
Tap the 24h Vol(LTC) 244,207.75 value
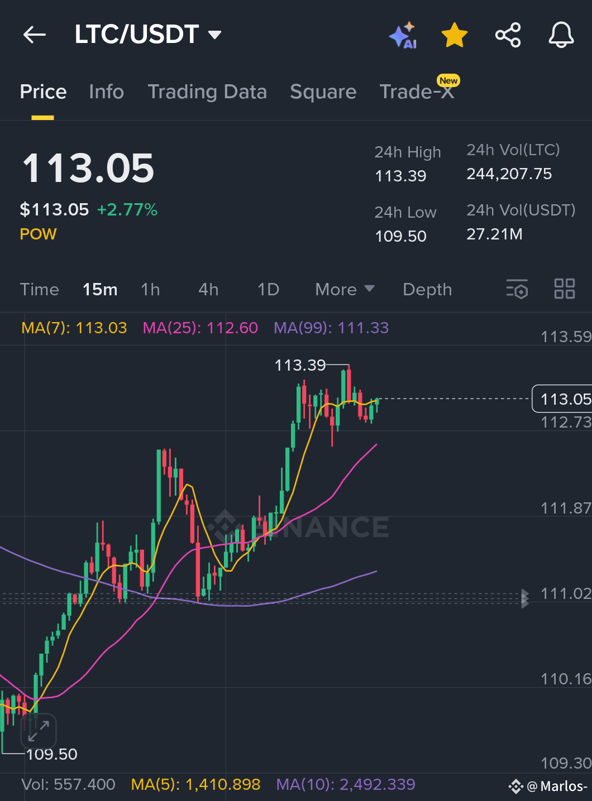coord(509,174)
